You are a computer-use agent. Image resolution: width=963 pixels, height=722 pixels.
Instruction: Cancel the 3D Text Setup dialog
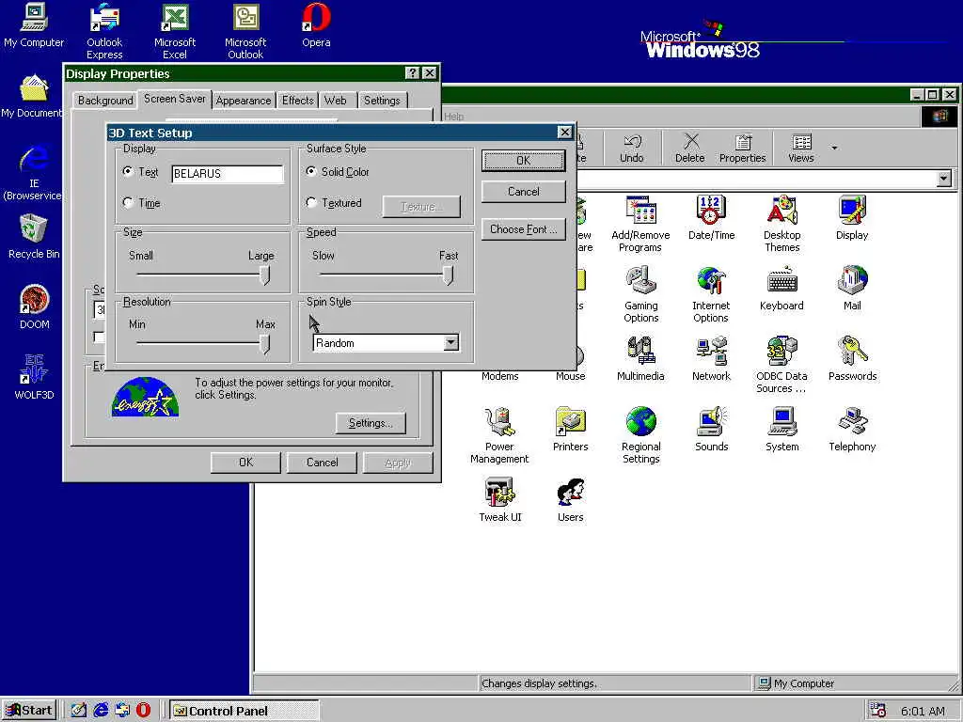tap(523, 192)
